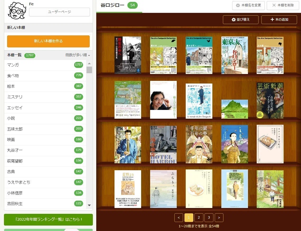Select the 古典 shelf
301x231 pixels.
[x=45, y=172]
